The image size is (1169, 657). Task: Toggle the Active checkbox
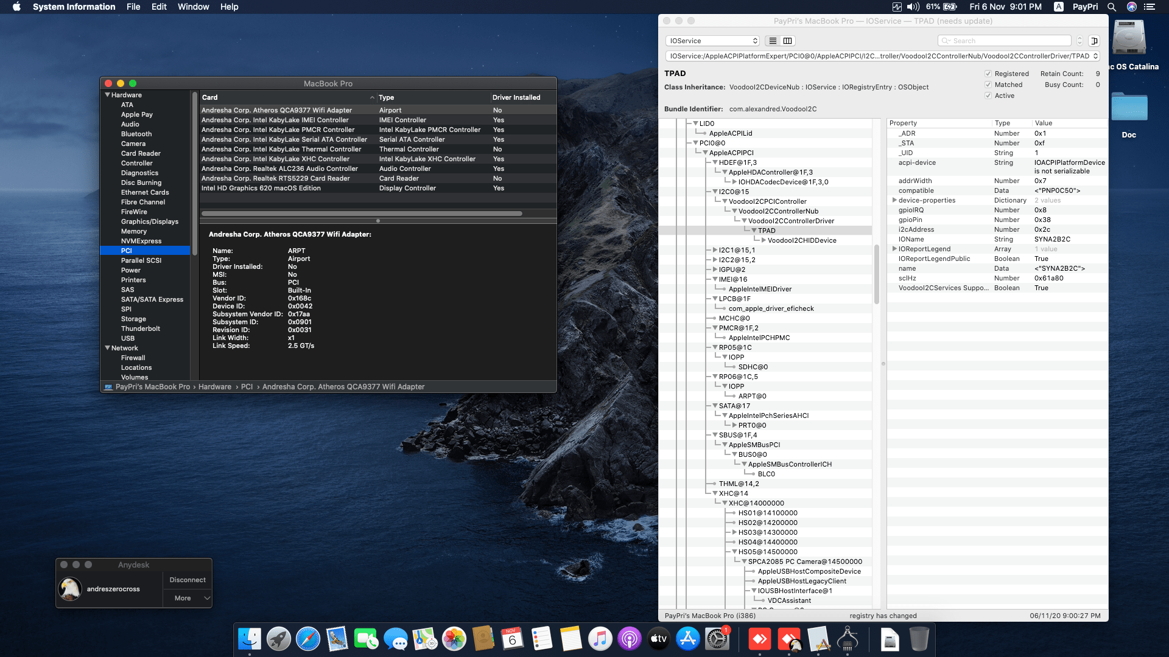tap(988, 96)
